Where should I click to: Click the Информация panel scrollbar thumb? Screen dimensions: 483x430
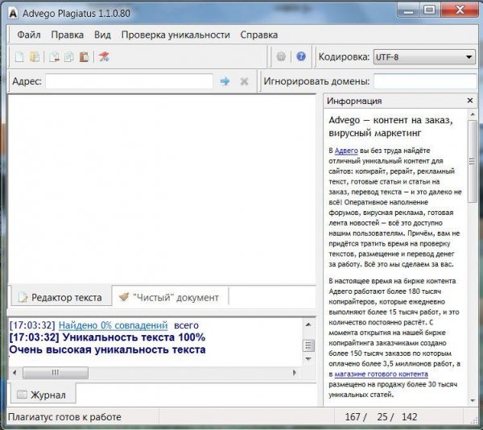472,161
